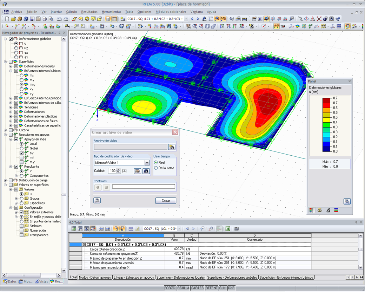Select the De la trama radio button
This screenshot has height=292, width=365.
pyautogui.click(x=156, y=168)
